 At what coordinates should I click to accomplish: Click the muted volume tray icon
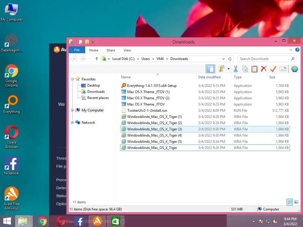(x=275, y=221)
